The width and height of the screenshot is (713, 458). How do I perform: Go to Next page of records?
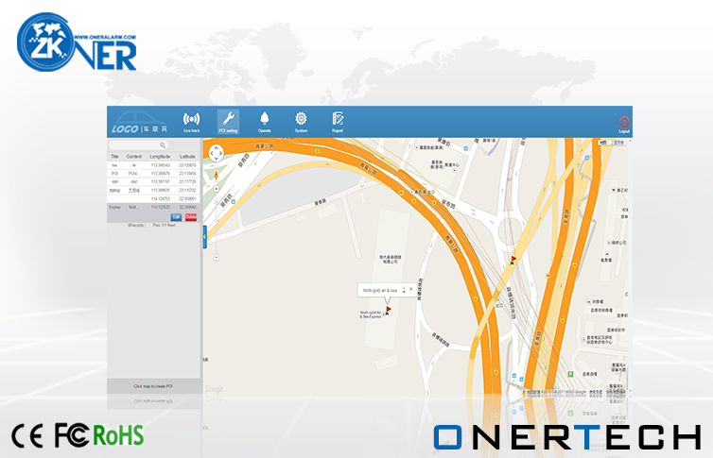coord(171,225)
